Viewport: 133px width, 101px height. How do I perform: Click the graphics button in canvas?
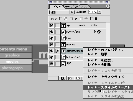tap(16, 55)
